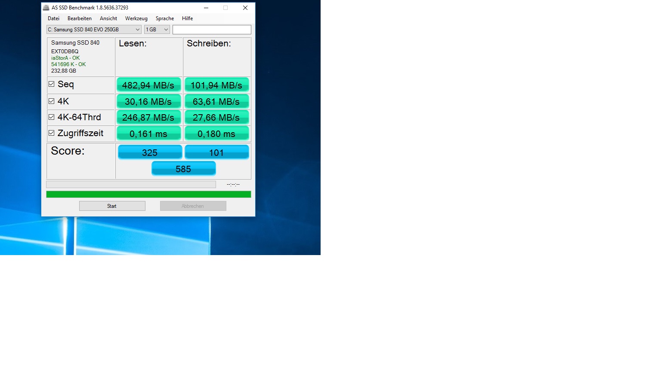This screenshot has width=661, height=371.
Task: Click the Samsung SSD 840 info label
Action: tap(75, 43)
